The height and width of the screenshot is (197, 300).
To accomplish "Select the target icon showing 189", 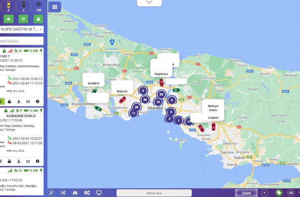I will (38, 6).
